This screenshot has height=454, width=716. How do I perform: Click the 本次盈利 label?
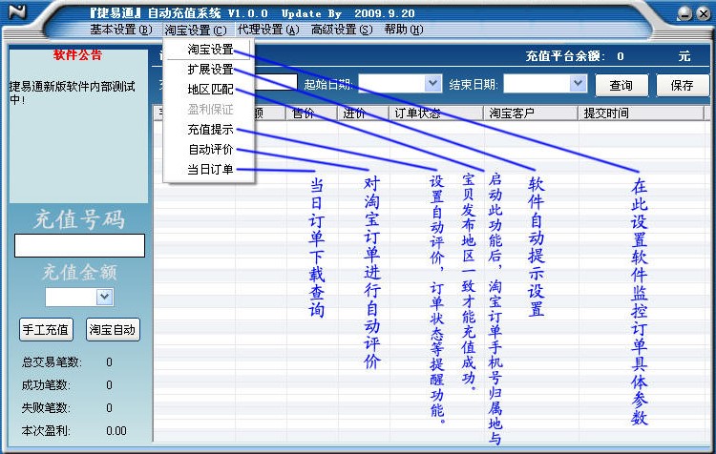tap(46, 431)
